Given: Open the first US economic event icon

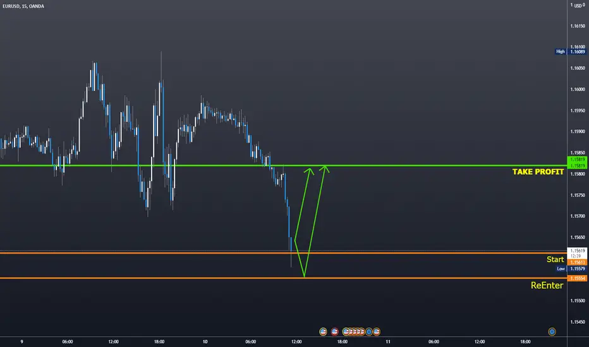Looking at the screenshot, I should point(323,332).
